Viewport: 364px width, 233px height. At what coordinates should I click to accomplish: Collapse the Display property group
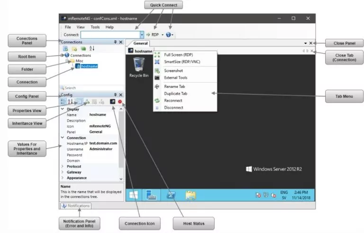(x=62, y=109)
